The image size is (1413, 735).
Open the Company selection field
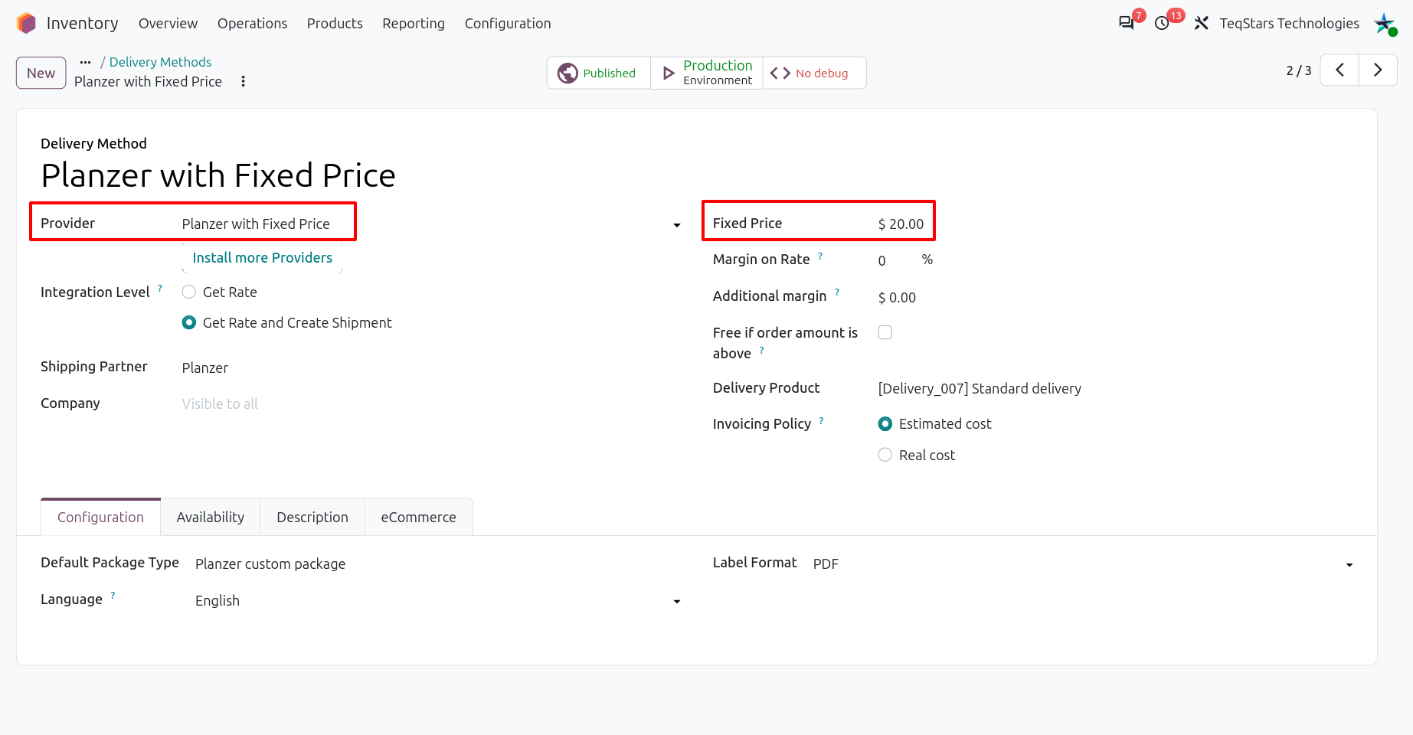point(431,404)
